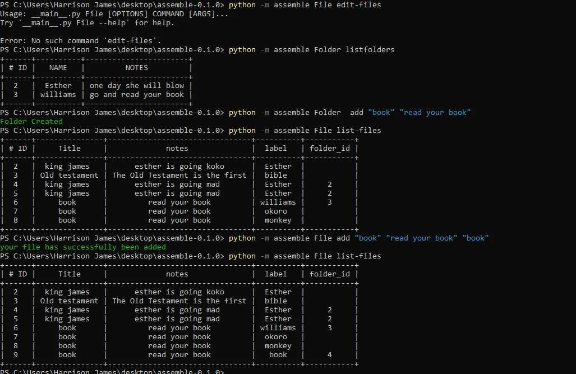
Task: Click "read your book" in lower table row 8
Action: pyautogui.click(x=179, y=346)
